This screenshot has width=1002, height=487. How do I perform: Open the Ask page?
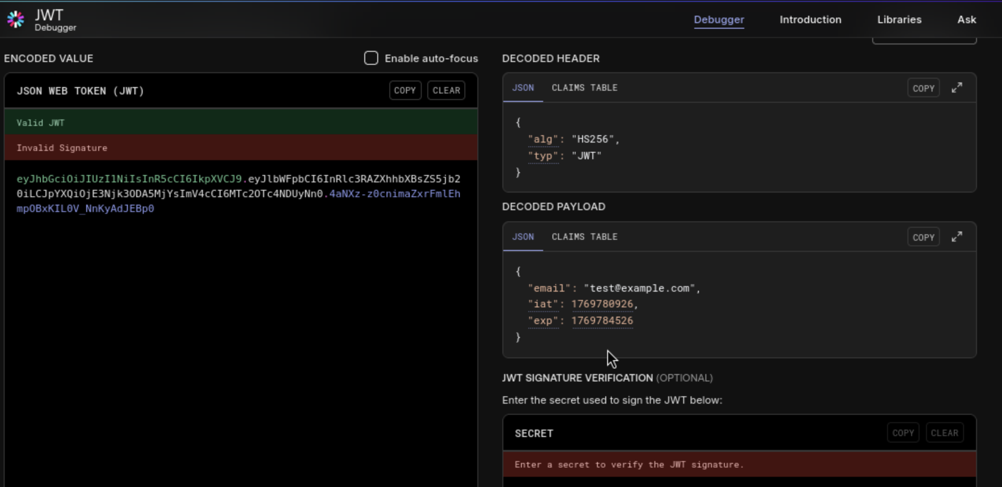click(x=966, y=20)
